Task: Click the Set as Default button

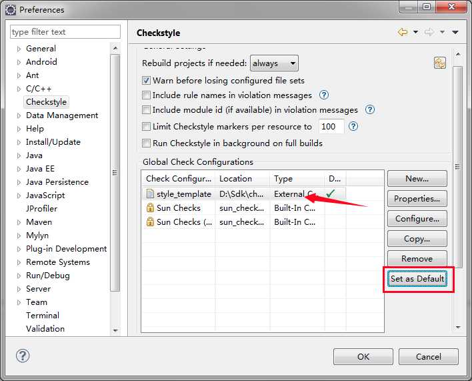Action: pyautogui.click(x=417, y=279)
